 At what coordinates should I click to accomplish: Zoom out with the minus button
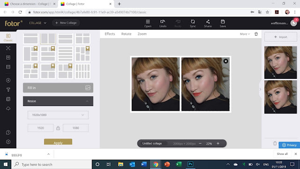pyautogui.click(x=200, y=144)
